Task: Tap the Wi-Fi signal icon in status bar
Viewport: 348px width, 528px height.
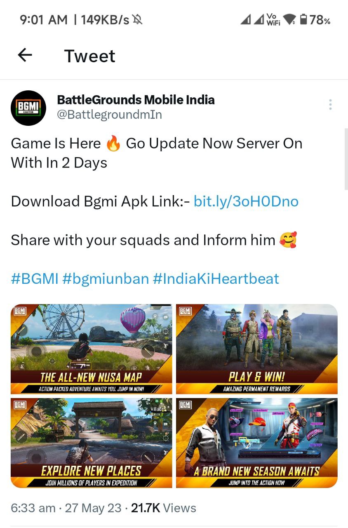Action: pos(290,19)
